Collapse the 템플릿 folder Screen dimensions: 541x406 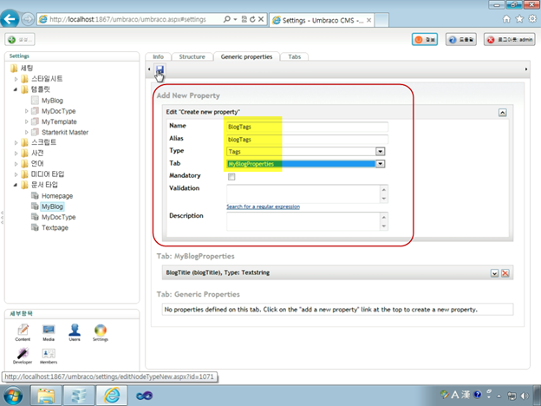16,89
